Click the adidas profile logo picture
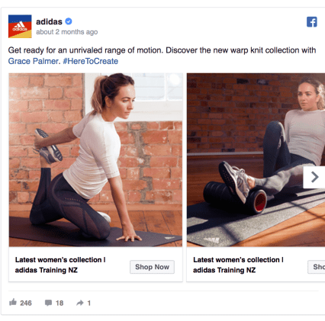 [x=20, y=26]
